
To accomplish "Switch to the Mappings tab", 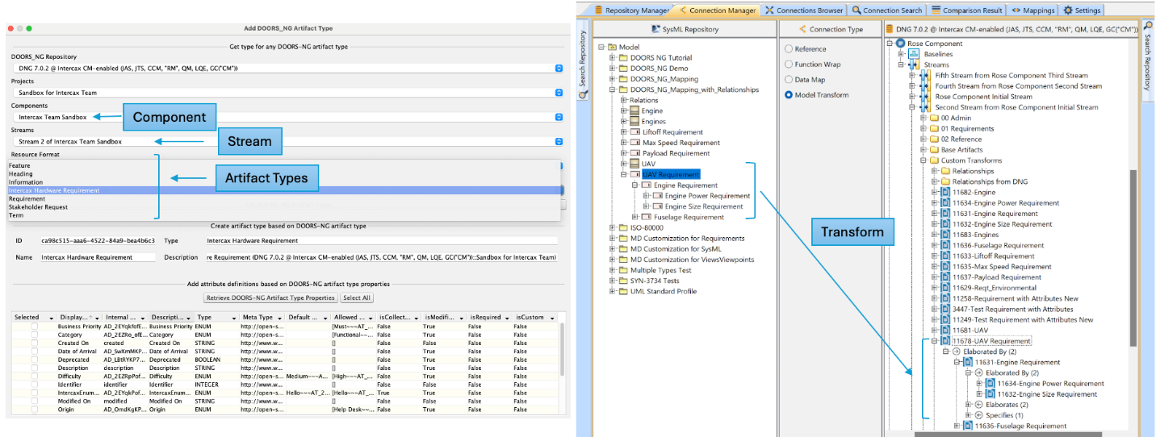I will coord(1033,10).
